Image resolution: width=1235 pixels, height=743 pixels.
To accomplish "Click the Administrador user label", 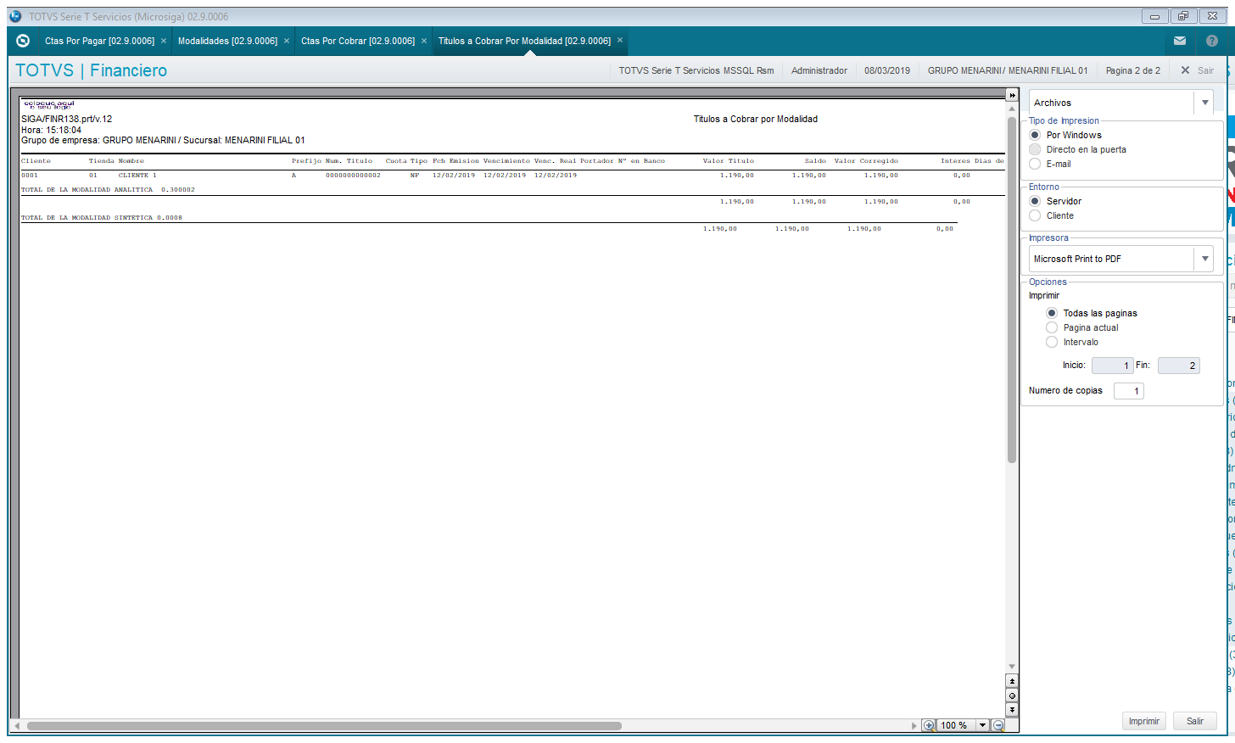I will 819,70.
